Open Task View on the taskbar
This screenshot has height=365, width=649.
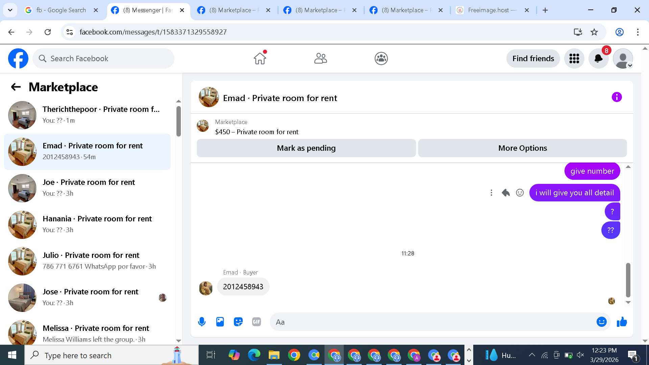(211, 355)
